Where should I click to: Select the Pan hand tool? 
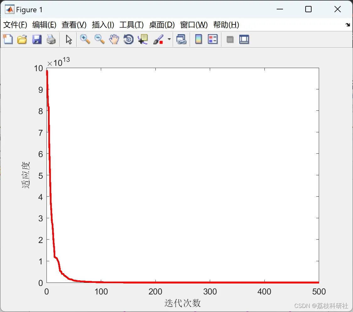(x=114, y=39)
